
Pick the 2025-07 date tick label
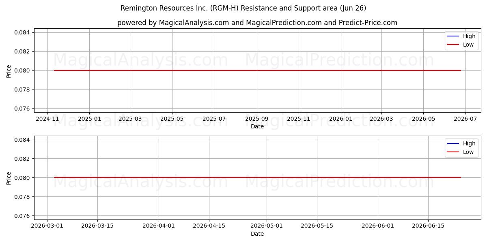(x=214, y=119)
